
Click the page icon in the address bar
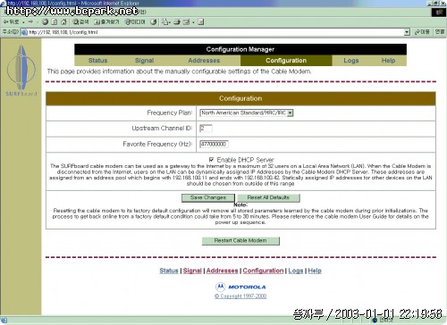click(x=24, y=32)
